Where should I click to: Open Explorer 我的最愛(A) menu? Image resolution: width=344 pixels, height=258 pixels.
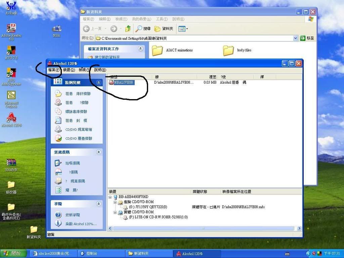tap(141, 19)
